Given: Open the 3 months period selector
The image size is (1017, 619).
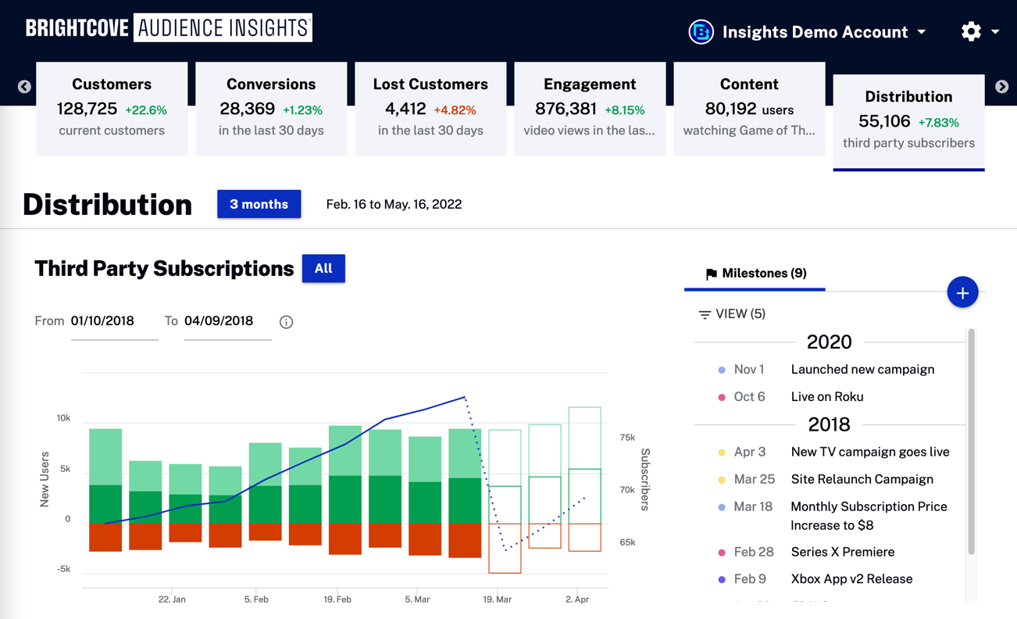Looking at the screenshot, I should point(259,204).
